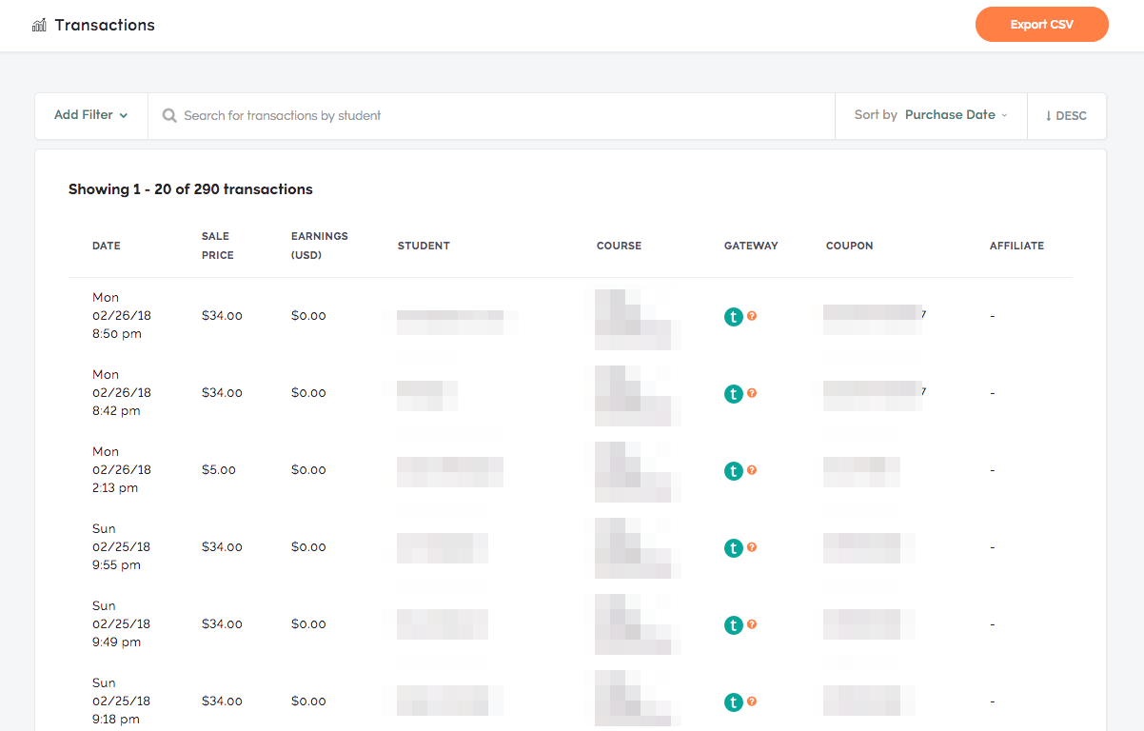Image resolution: width=1144 pixels, height=731 pixels.
Task: Click orange help icon in 2:13 pm row
Action: coord(752,469)
